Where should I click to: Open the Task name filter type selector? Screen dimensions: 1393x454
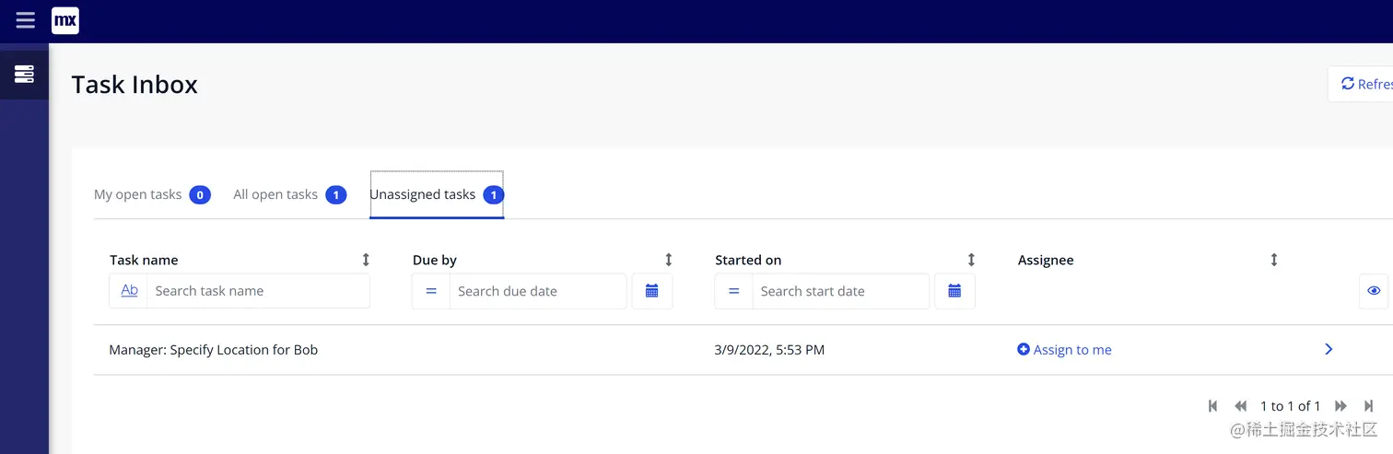point(129,291)
